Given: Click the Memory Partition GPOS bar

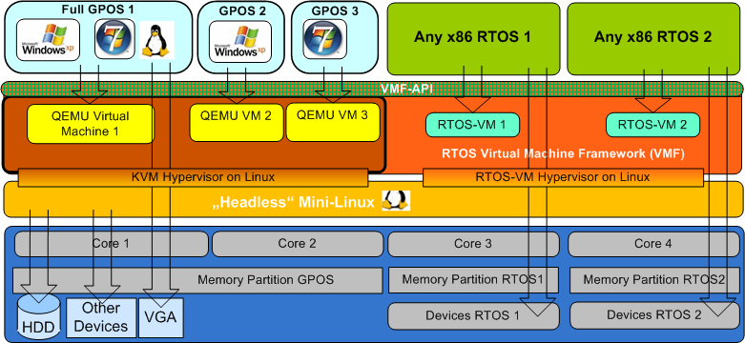Looking at the screenshot, I should pos(197,280).
